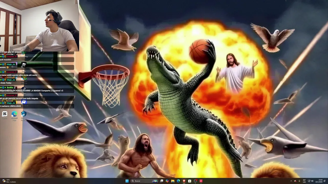Select the Geometry Dash Lite desktop shortcut
Image resolution: width=328 pixels, height=184 pixels.
click(24, 79)
